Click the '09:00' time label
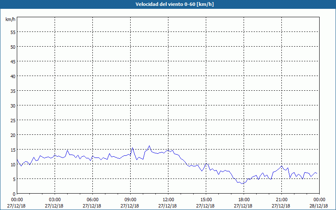Screen dimensions: 336x210 (x=130, y=200)
